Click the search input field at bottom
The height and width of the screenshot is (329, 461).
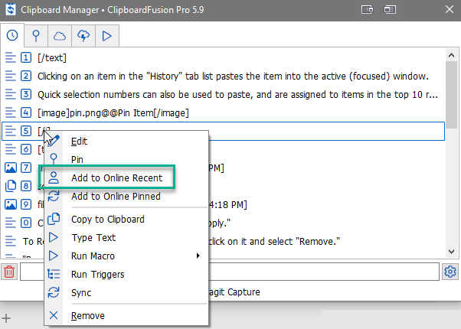click(x=230, y=272)
